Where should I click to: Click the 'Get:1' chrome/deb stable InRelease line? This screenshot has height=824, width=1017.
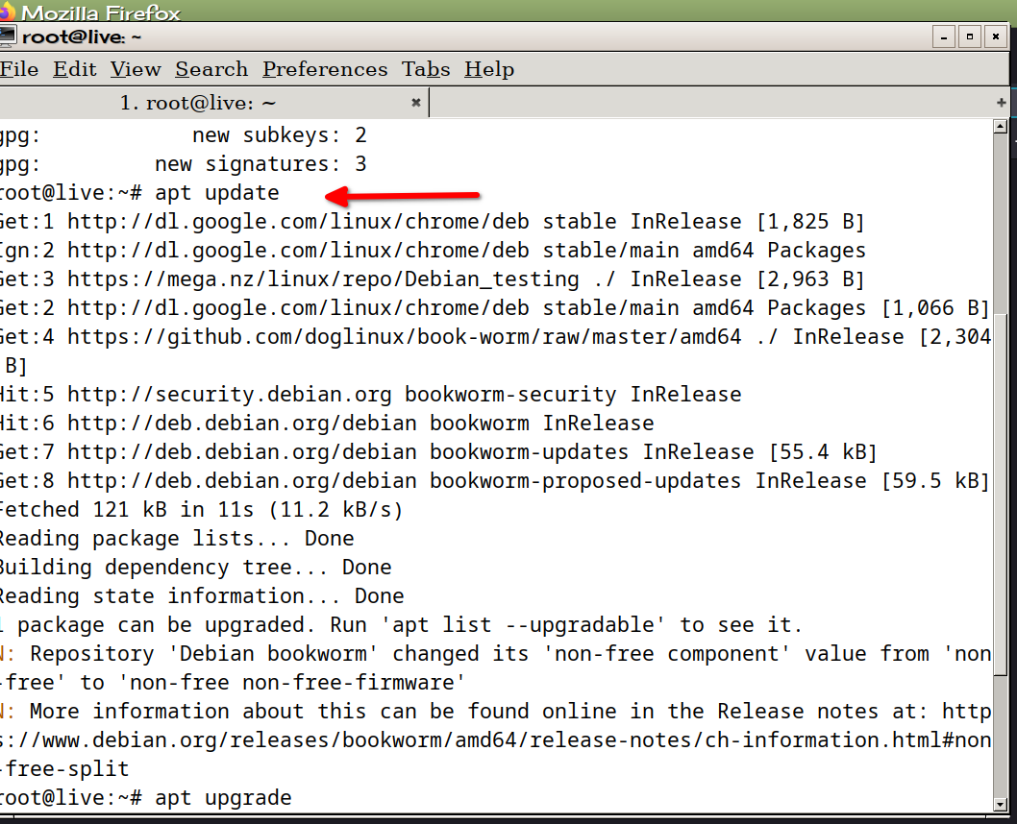tap(432, 222)
